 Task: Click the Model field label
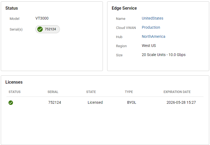15,18
